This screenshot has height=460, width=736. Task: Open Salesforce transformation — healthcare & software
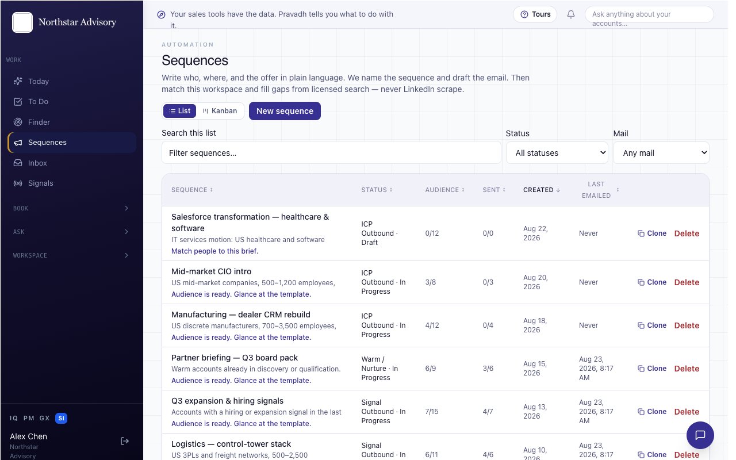[x=250, y=223]
